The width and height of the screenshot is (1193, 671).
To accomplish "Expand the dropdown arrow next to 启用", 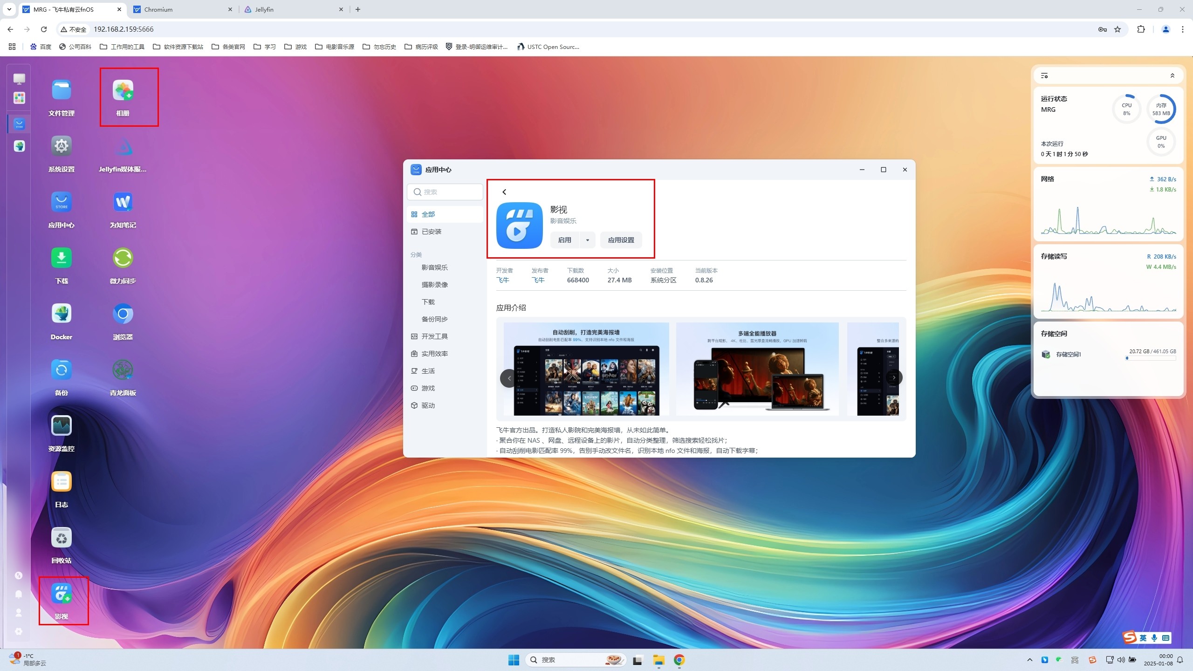I will pyautogui.click(x=587, y=240).
